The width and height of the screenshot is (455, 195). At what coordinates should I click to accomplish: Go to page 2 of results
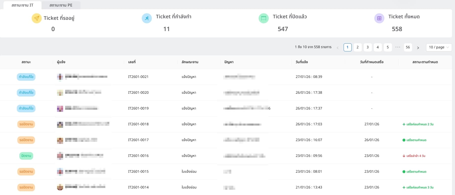click(357, 47)
